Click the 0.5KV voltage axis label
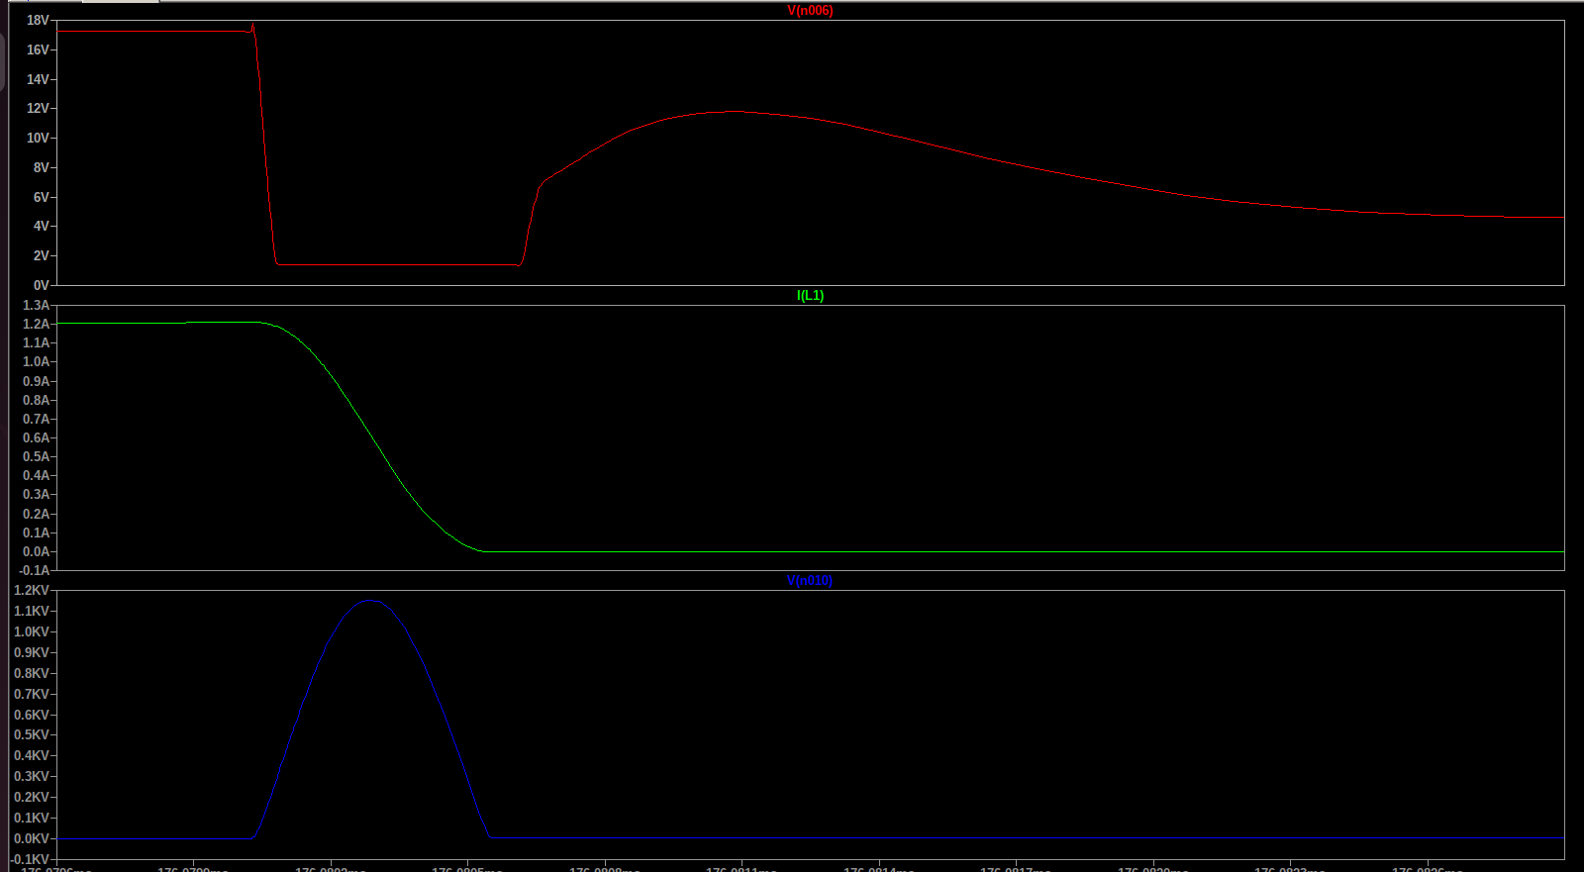The height and width of the screenshot is (872, 1584). tap(32, 734)
